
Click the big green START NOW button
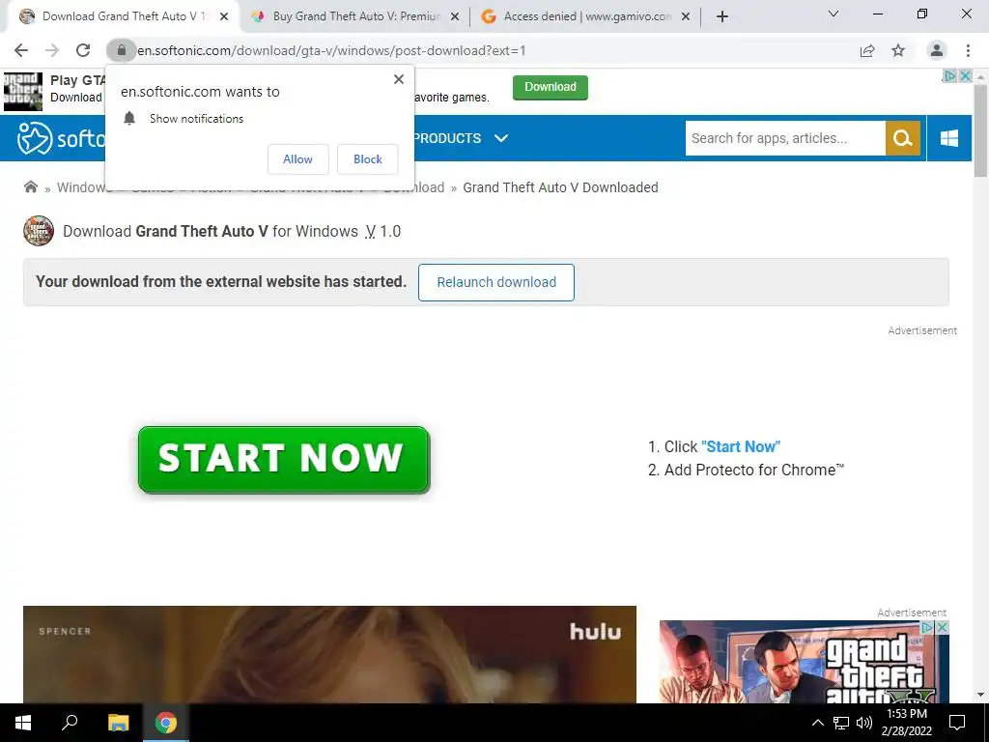point(284,459)
